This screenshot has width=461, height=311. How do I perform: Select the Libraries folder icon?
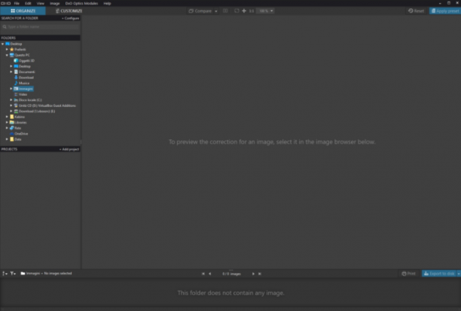click(x=12, y=122)
